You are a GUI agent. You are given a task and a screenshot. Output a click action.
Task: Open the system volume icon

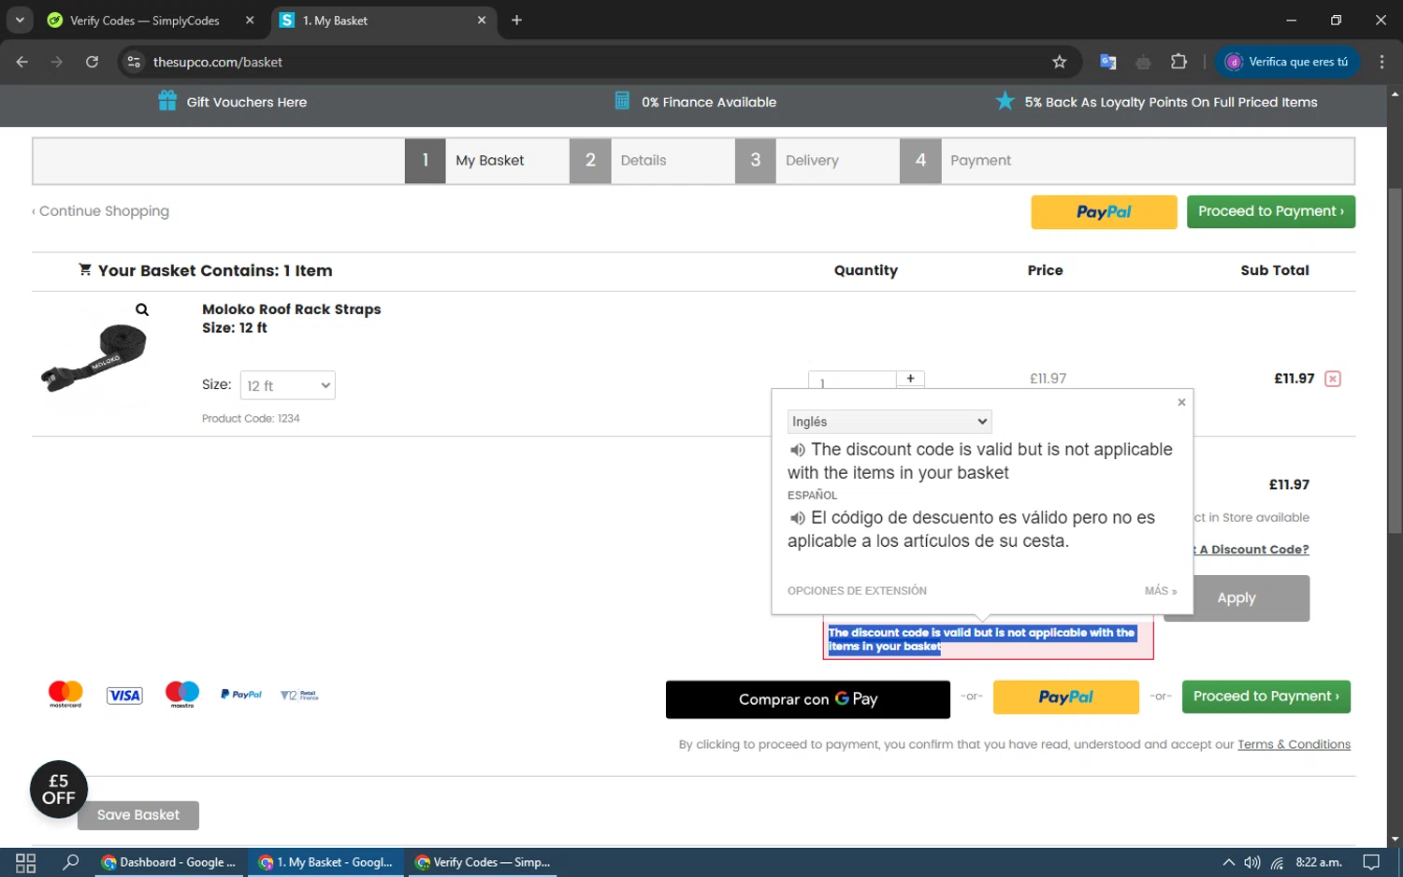[x=1252, y=863]
